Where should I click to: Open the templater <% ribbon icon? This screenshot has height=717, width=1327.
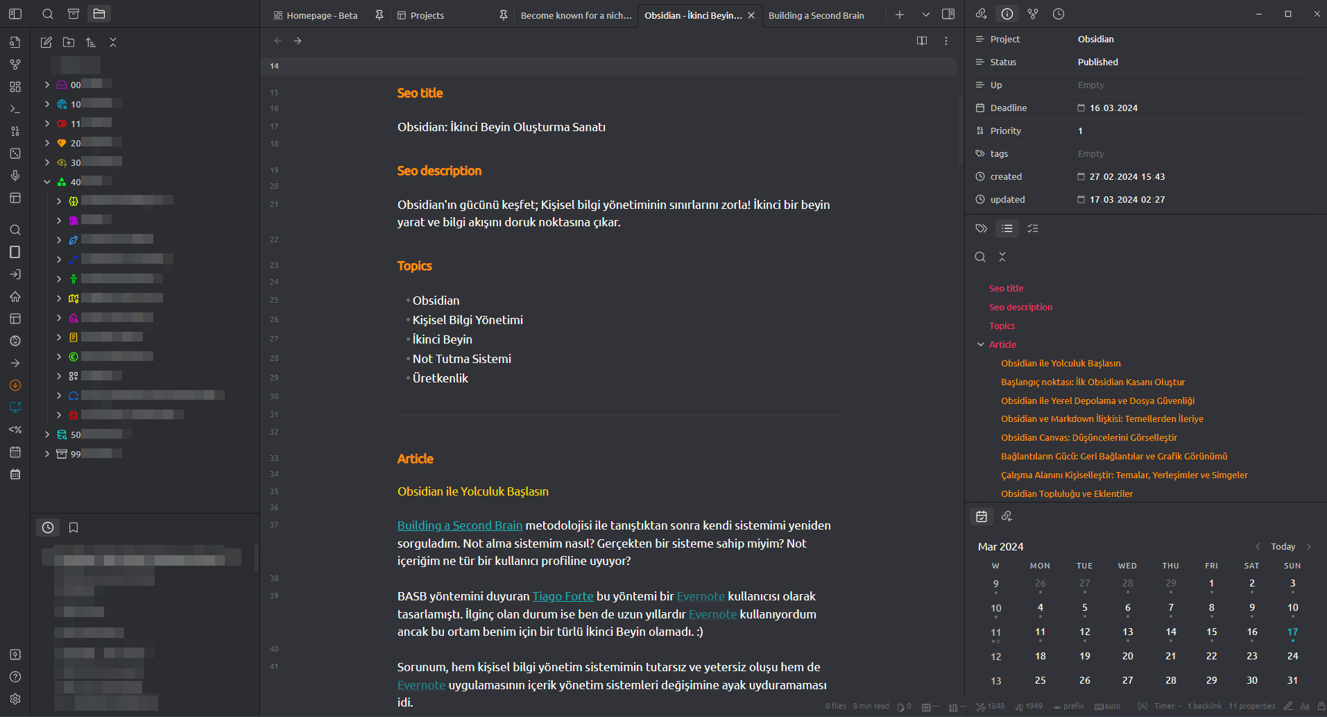[x=15, y=430]
